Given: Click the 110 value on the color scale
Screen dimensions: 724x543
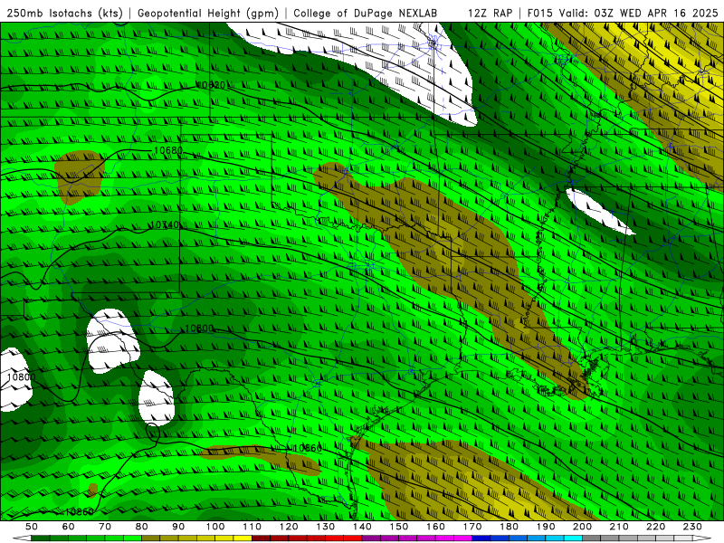Looking at the screenshot, I should 252,527.
